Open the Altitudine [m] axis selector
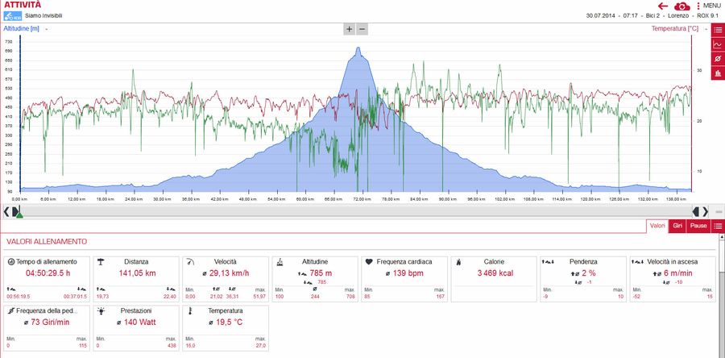This screenshot has height=358, width=725. (x=21, y=29)
